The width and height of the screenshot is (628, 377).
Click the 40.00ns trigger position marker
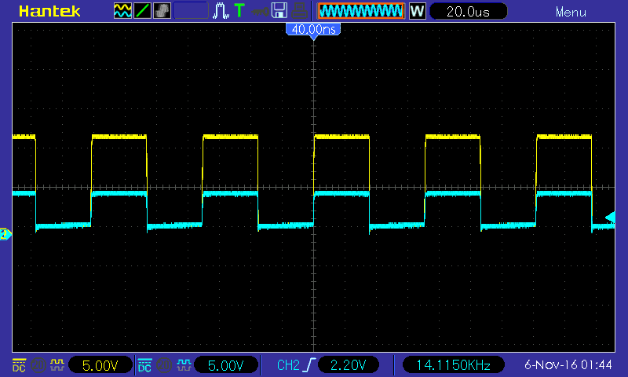tap(313, 30)
